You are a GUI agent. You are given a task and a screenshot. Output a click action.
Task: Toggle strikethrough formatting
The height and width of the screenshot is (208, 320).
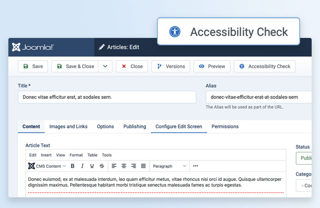(102, 166)
